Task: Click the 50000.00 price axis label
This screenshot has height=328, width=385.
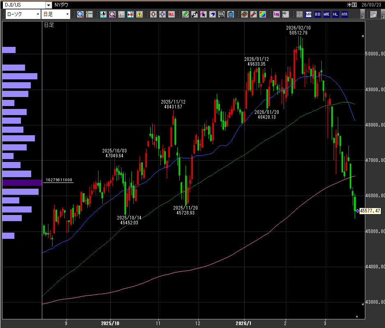Action: pyautogui.click(x=375, y=54)
